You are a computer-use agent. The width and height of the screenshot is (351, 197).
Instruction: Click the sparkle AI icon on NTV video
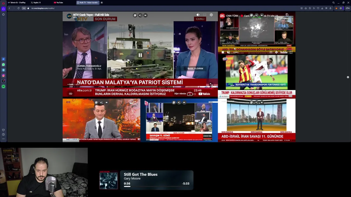click(x=140, y=15)
